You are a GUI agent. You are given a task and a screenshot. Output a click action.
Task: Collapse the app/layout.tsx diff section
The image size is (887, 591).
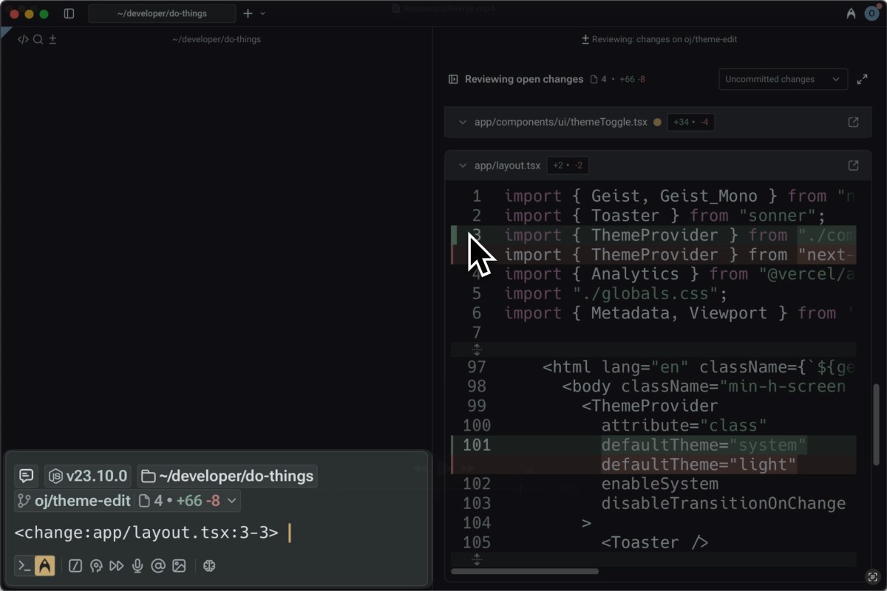pos(463,165)
